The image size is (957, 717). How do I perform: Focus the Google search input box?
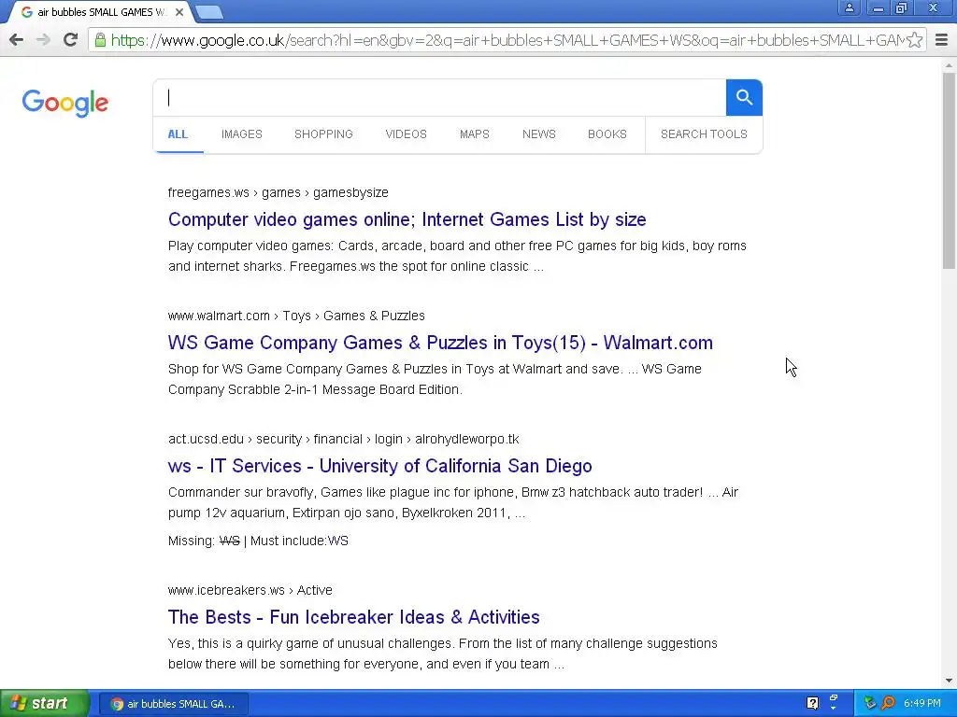pos(440,97)
